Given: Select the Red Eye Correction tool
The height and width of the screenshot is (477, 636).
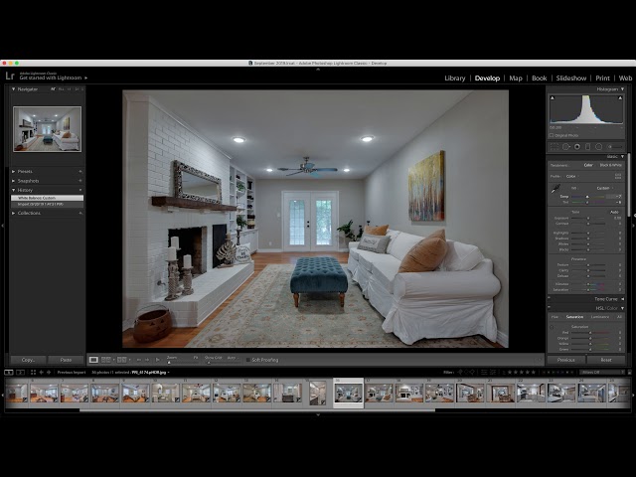Looking at the screenshot, I should pyautogui.click(x=577, y=147).
